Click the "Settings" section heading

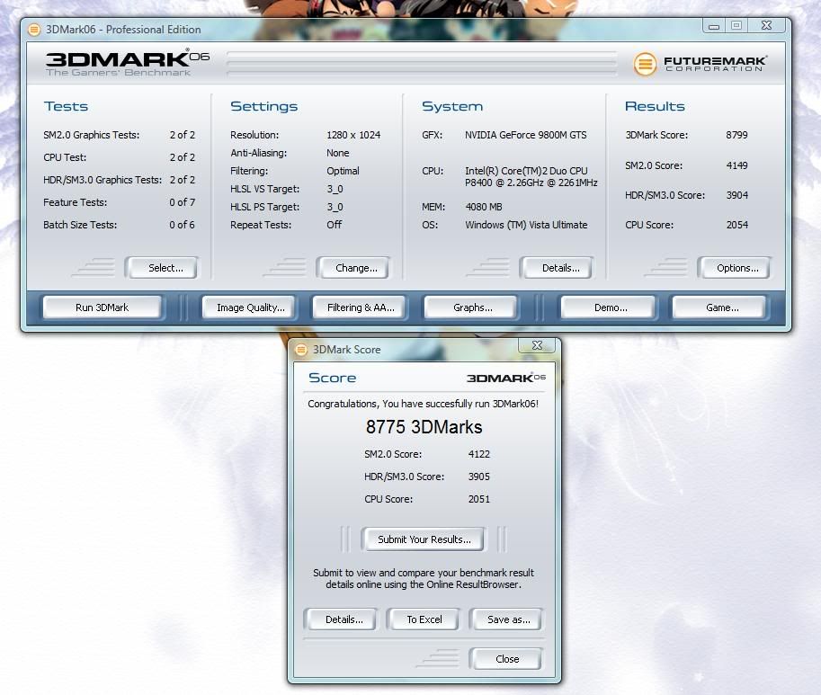pos(263,106)
